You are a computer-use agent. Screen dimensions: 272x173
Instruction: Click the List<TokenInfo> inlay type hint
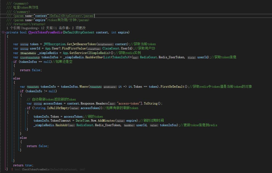tap(30, 57)
